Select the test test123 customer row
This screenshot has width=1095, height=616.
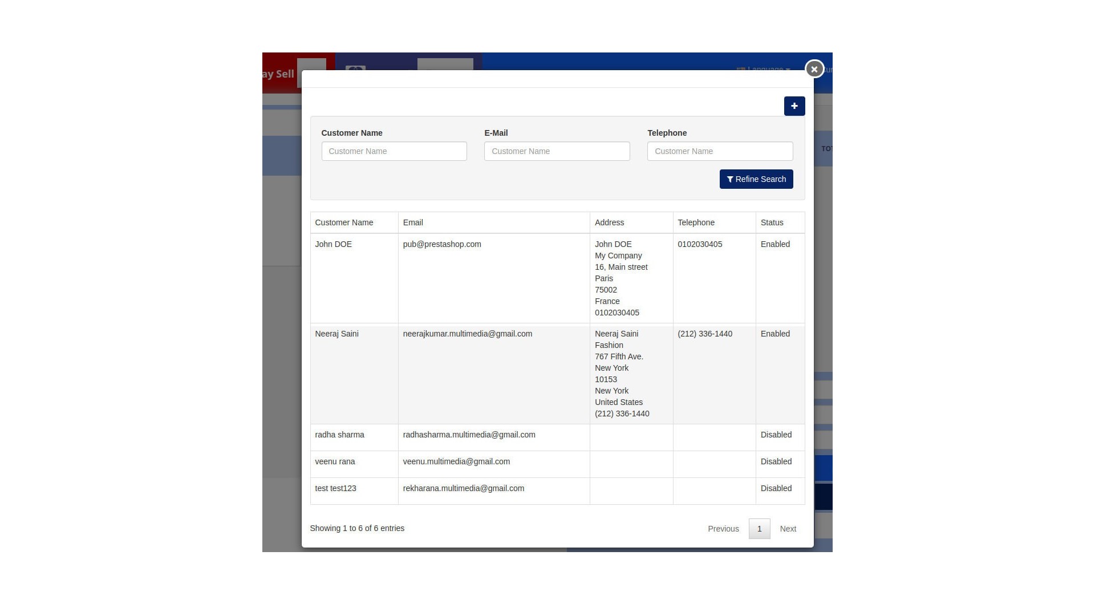coord(335,488)
